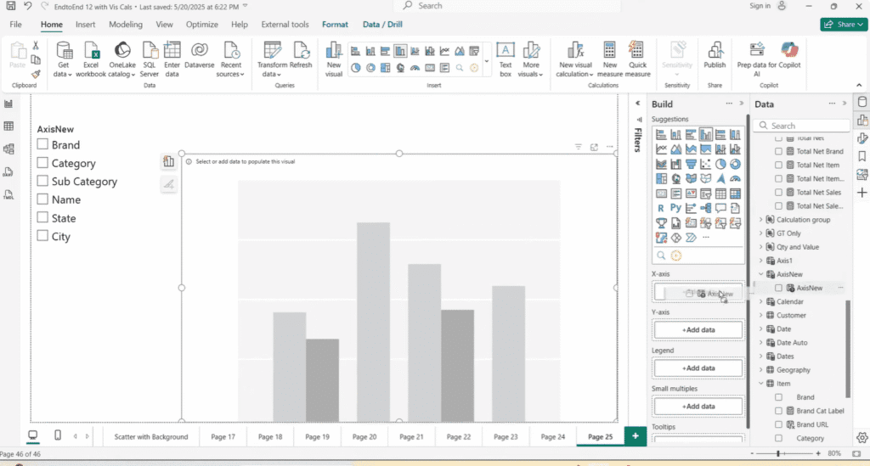Switch to mobile layout view
The width and height of the screenshot is (870, 466).
point(58,435)
